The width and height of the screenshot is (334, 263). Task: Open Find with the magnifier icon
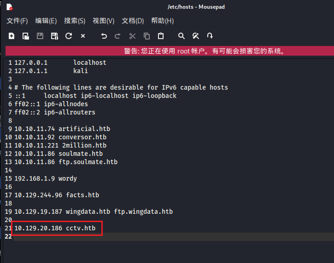tap(182, 36)
